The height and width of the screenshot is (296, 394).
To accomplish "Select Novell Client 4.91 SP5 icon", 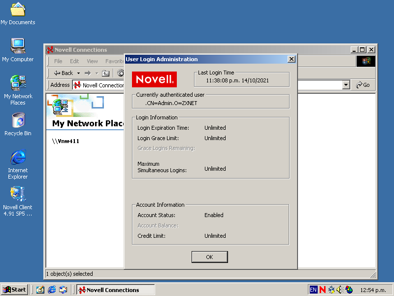I will (18, 201).
